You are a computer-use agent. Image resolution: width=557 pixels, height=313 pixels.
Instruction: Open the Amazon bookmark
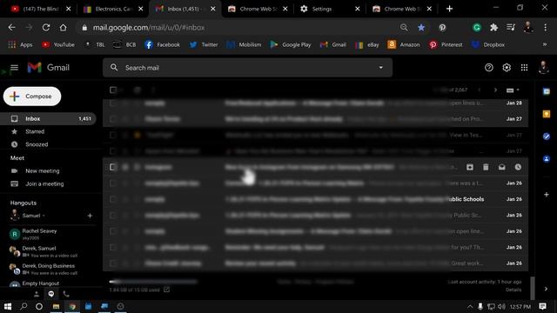(x=404, y=44)
